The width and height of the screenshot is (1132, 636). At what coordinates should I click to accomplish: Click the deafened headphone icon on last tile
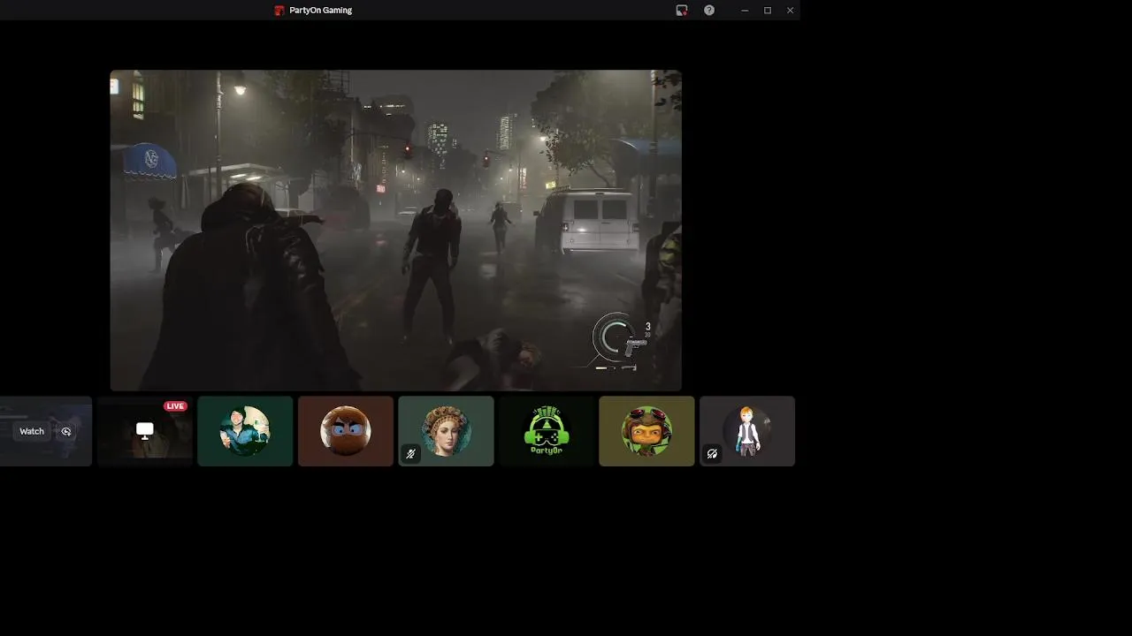coord(712,454)
